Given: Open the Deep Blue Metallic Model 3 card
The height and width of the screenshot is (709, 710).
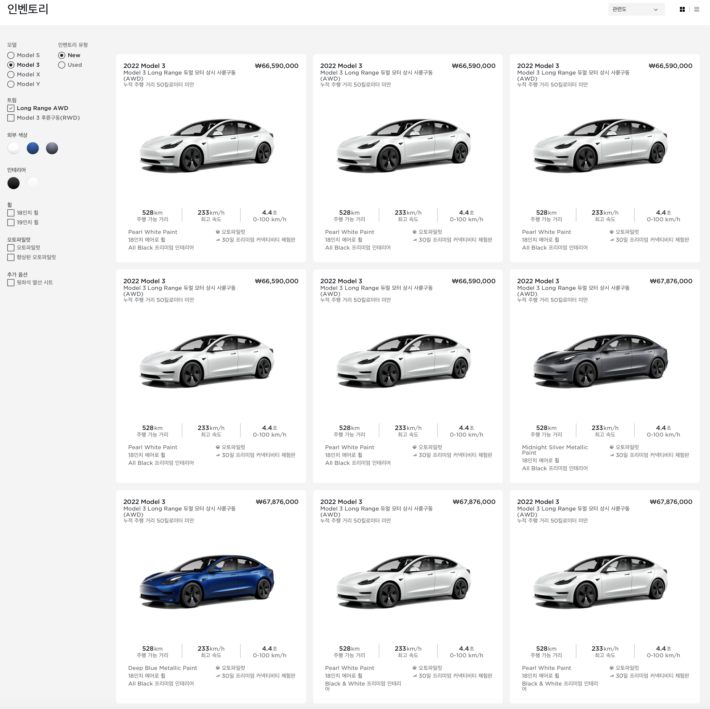Looking at the screenshot, I should point(207,582).
